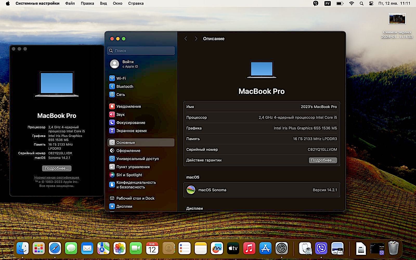Image resolution: width=416 pixels, height=260 pixels.
Task: Open Notes from the Dock
Action: (x=201, y=248)
